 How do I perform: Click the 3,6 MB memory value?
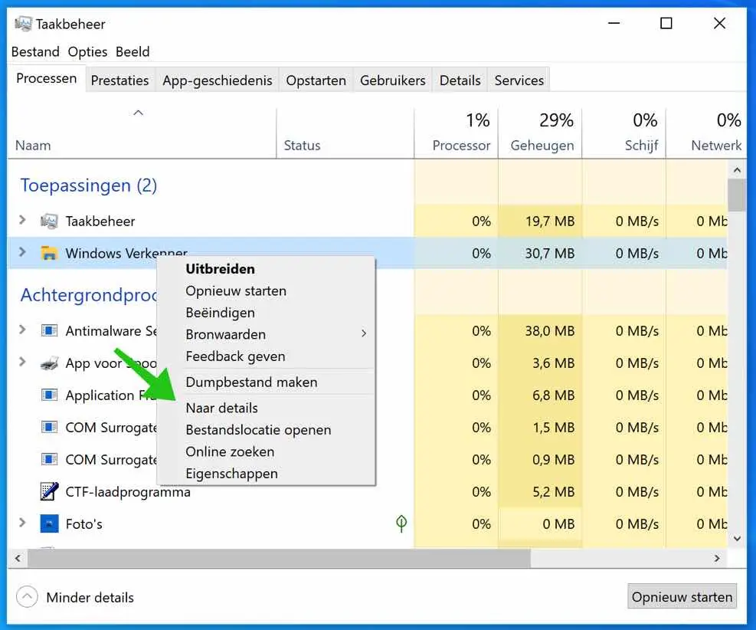(554, 363)
